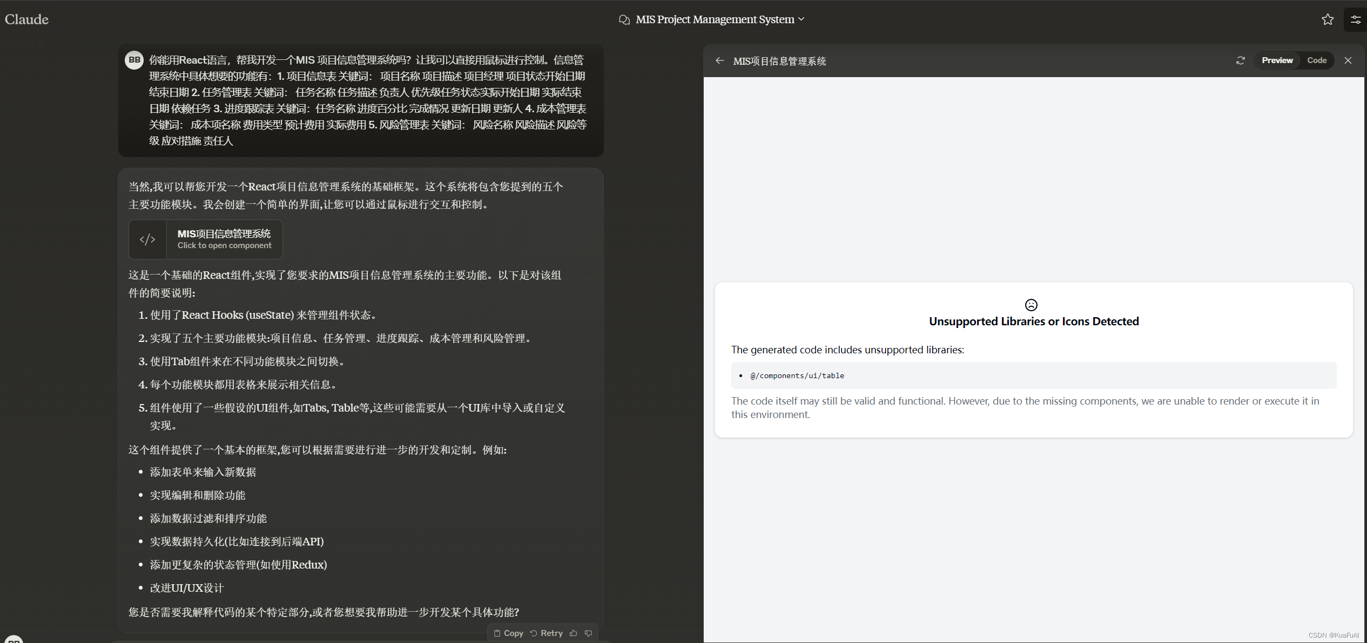Retry the assistant response

[547, 633]
